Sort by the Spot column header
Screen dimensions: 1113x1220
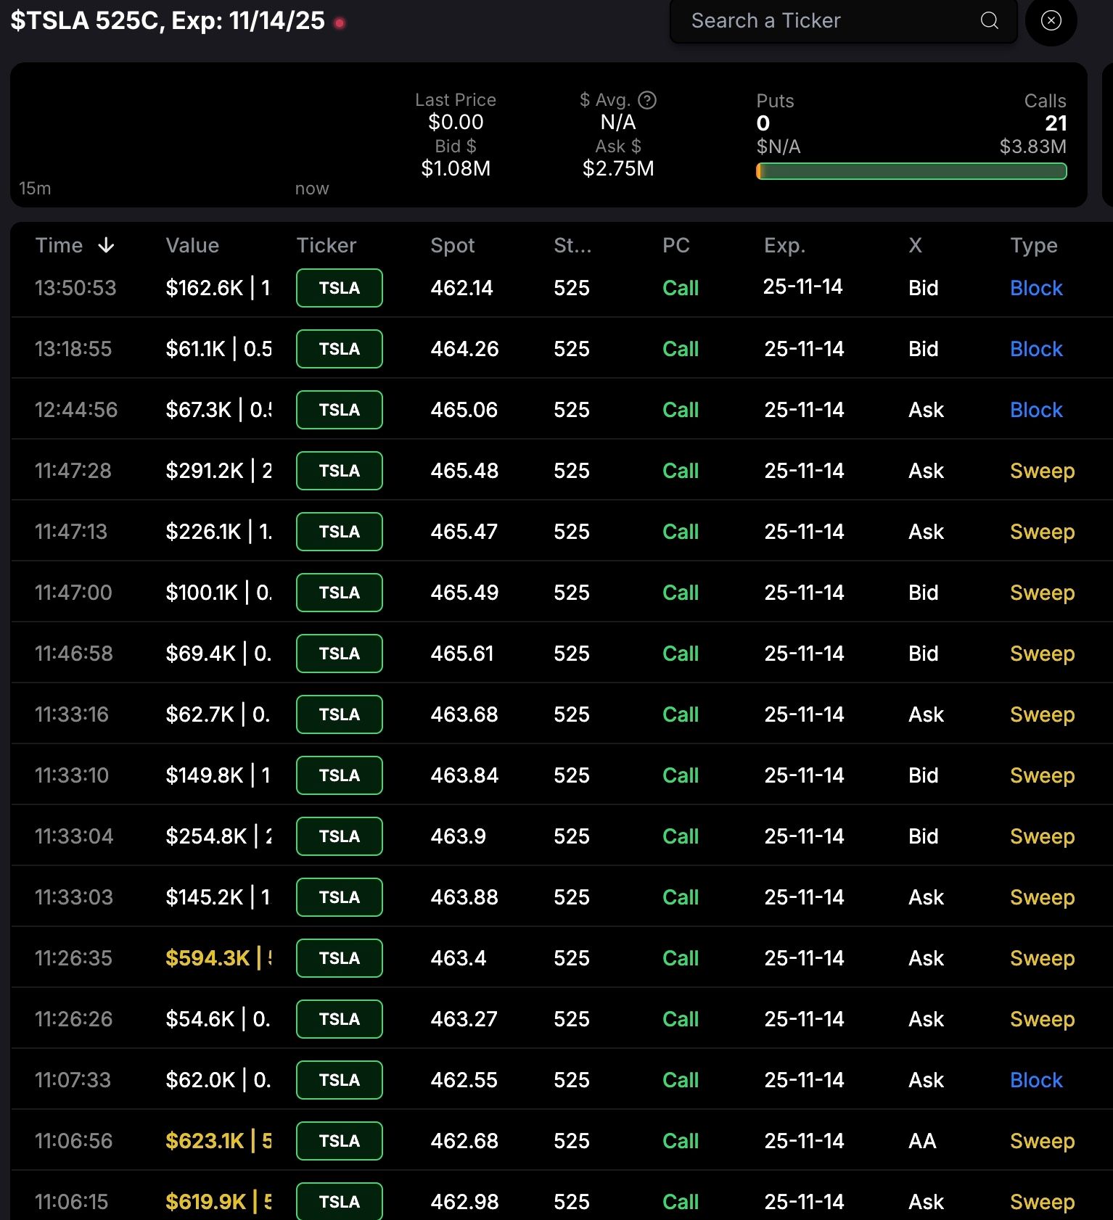[453, 245]
